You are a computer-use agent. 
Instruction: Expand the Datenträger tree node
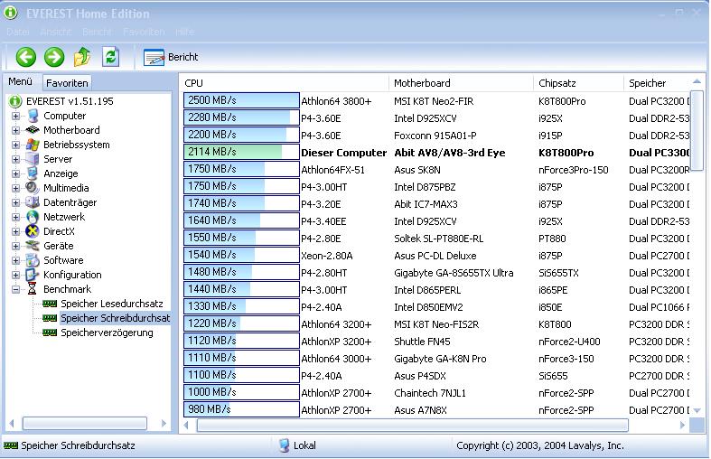[x=16, y=202]
